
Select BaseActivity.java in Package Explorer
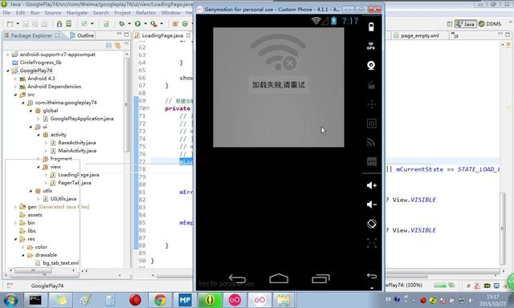point(73,143)
